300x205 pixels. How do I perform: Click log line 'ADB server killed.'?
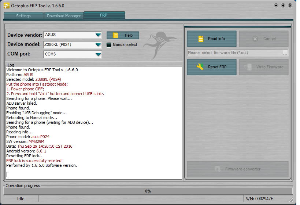point(22,103)
